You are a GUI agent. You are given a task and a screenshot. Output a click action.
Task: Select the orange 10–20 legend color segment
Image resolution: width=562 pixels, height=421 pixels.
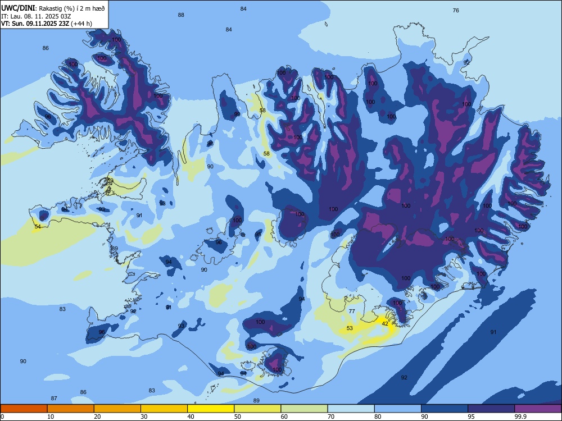pos(71,409)
